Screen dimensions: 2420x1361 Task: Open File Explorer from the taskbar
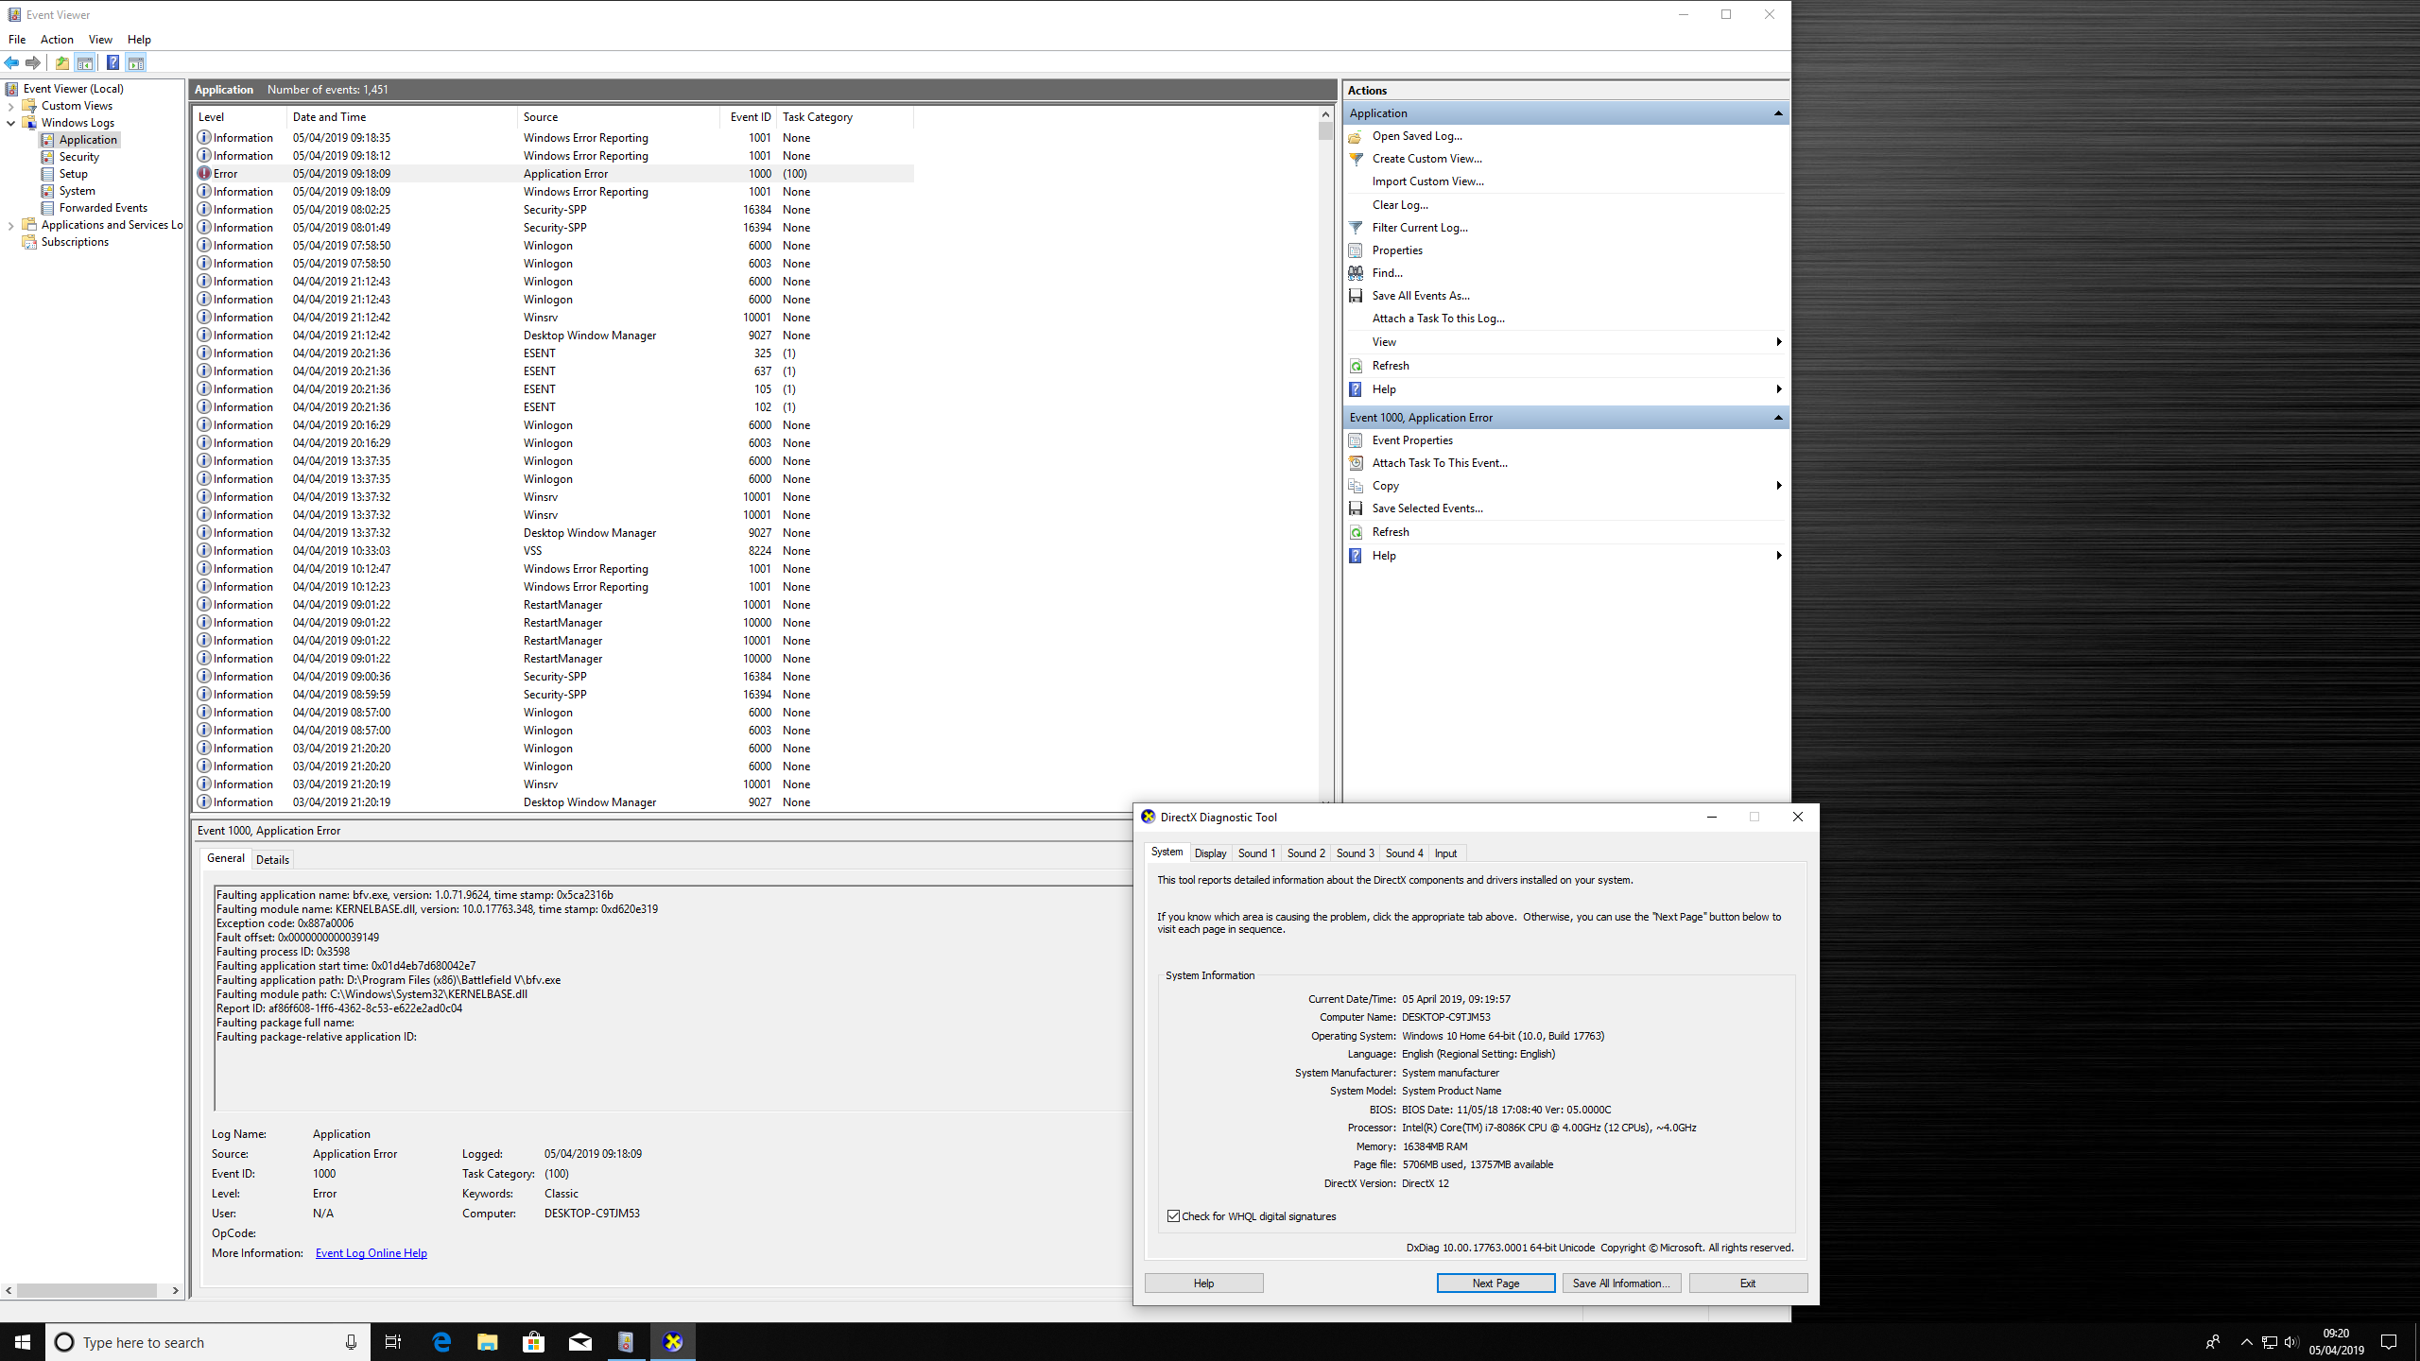pos(487,1342)
